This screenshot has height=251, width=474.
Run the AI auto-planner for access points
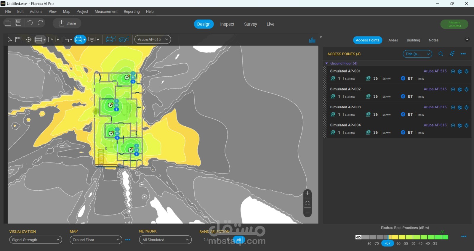pyautogui.click(x=111, y=39)
